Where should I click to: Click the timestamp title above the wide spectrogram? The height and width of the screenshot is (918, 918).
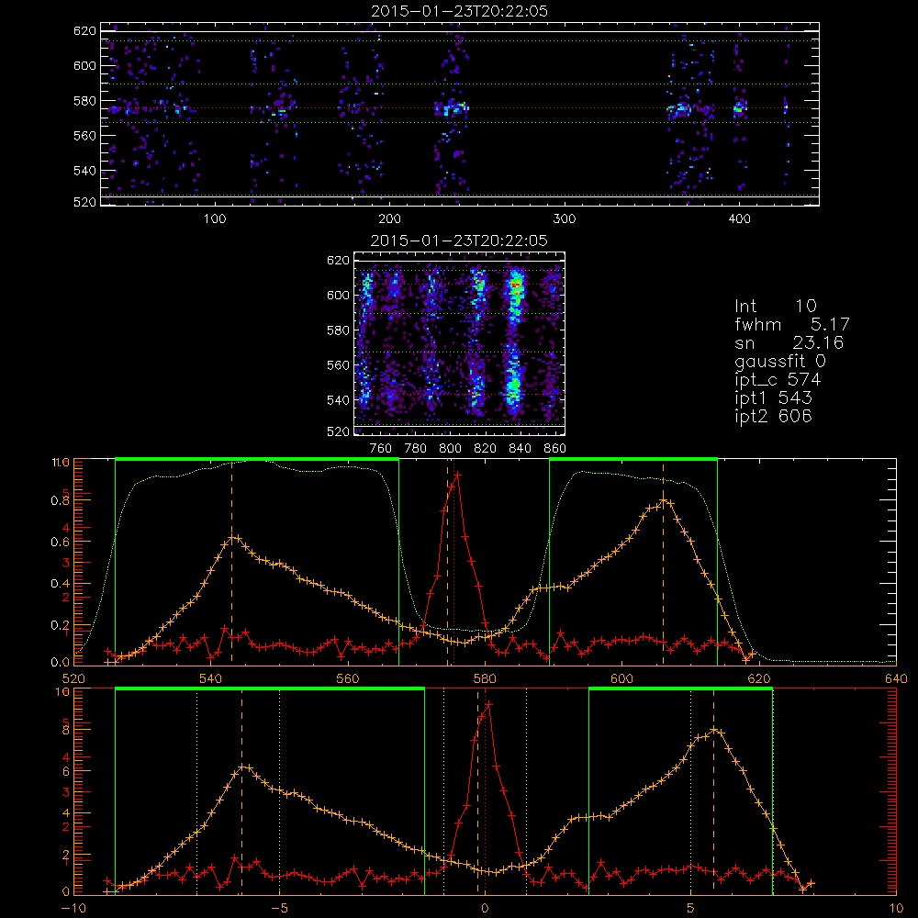click(x=460, y=11)
